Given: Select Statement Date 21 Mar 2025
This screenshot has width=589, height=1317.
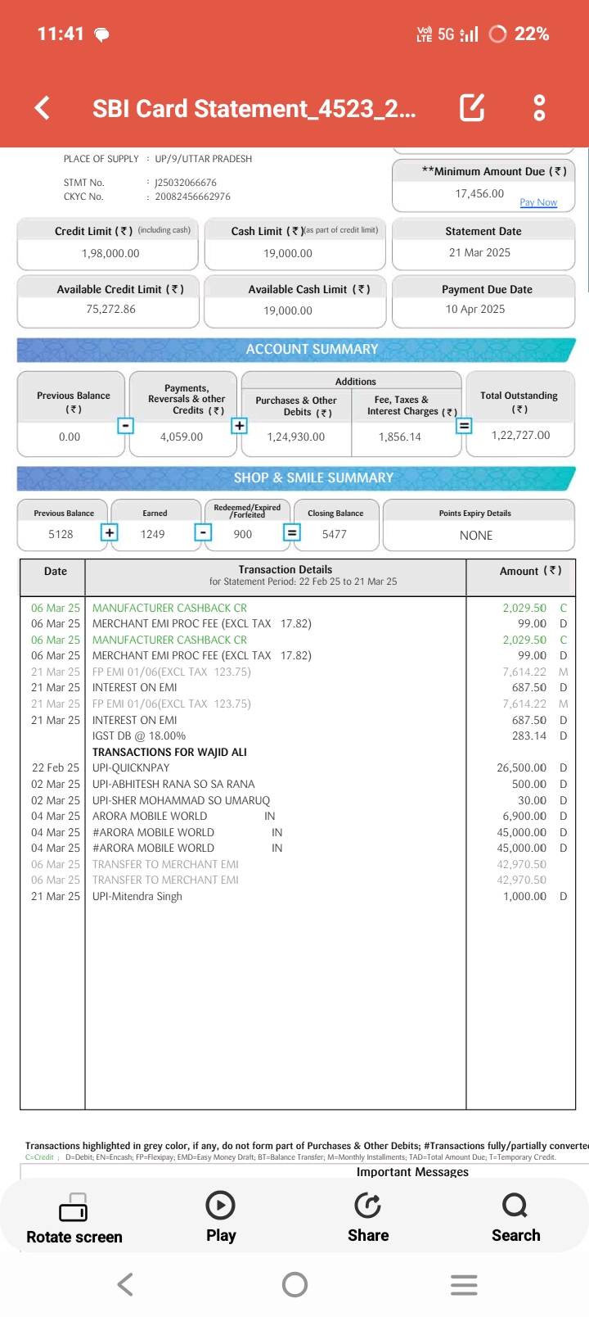Looking at the screenshot, I should [479, 252].
